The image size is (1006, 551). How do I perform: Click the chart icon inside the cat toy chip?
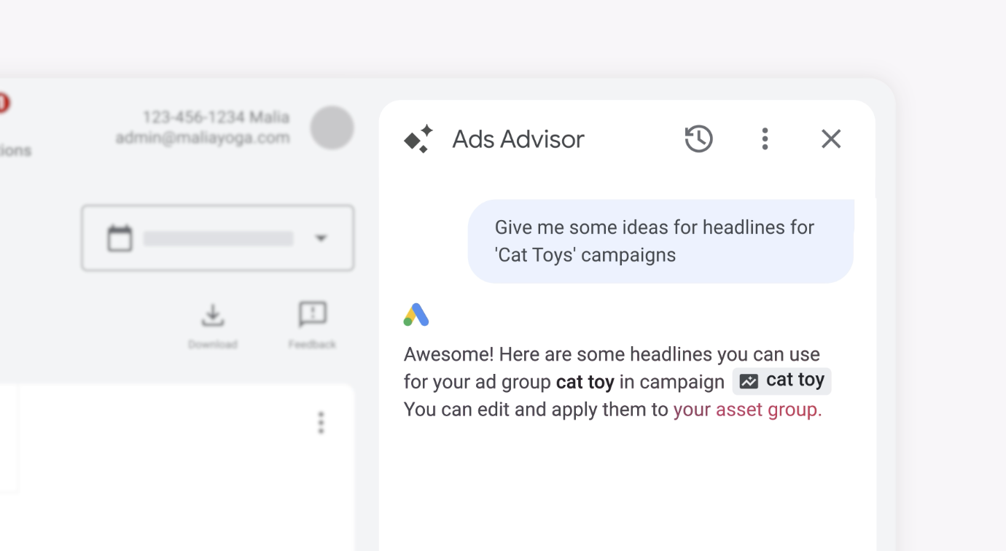pyautogui.click(x=748, y=380)
